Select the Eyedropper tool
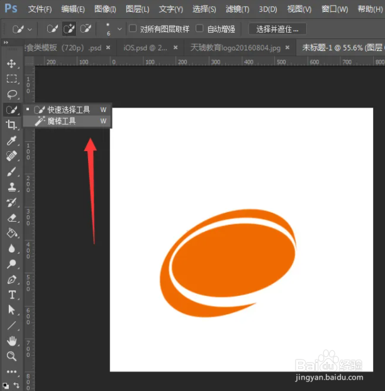385x391 pixels. (x=11, y=140)
